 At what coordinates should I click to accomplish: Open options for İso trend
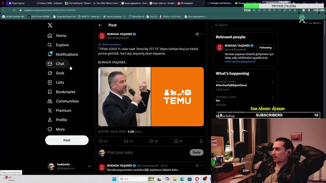(x=273, y=97)
